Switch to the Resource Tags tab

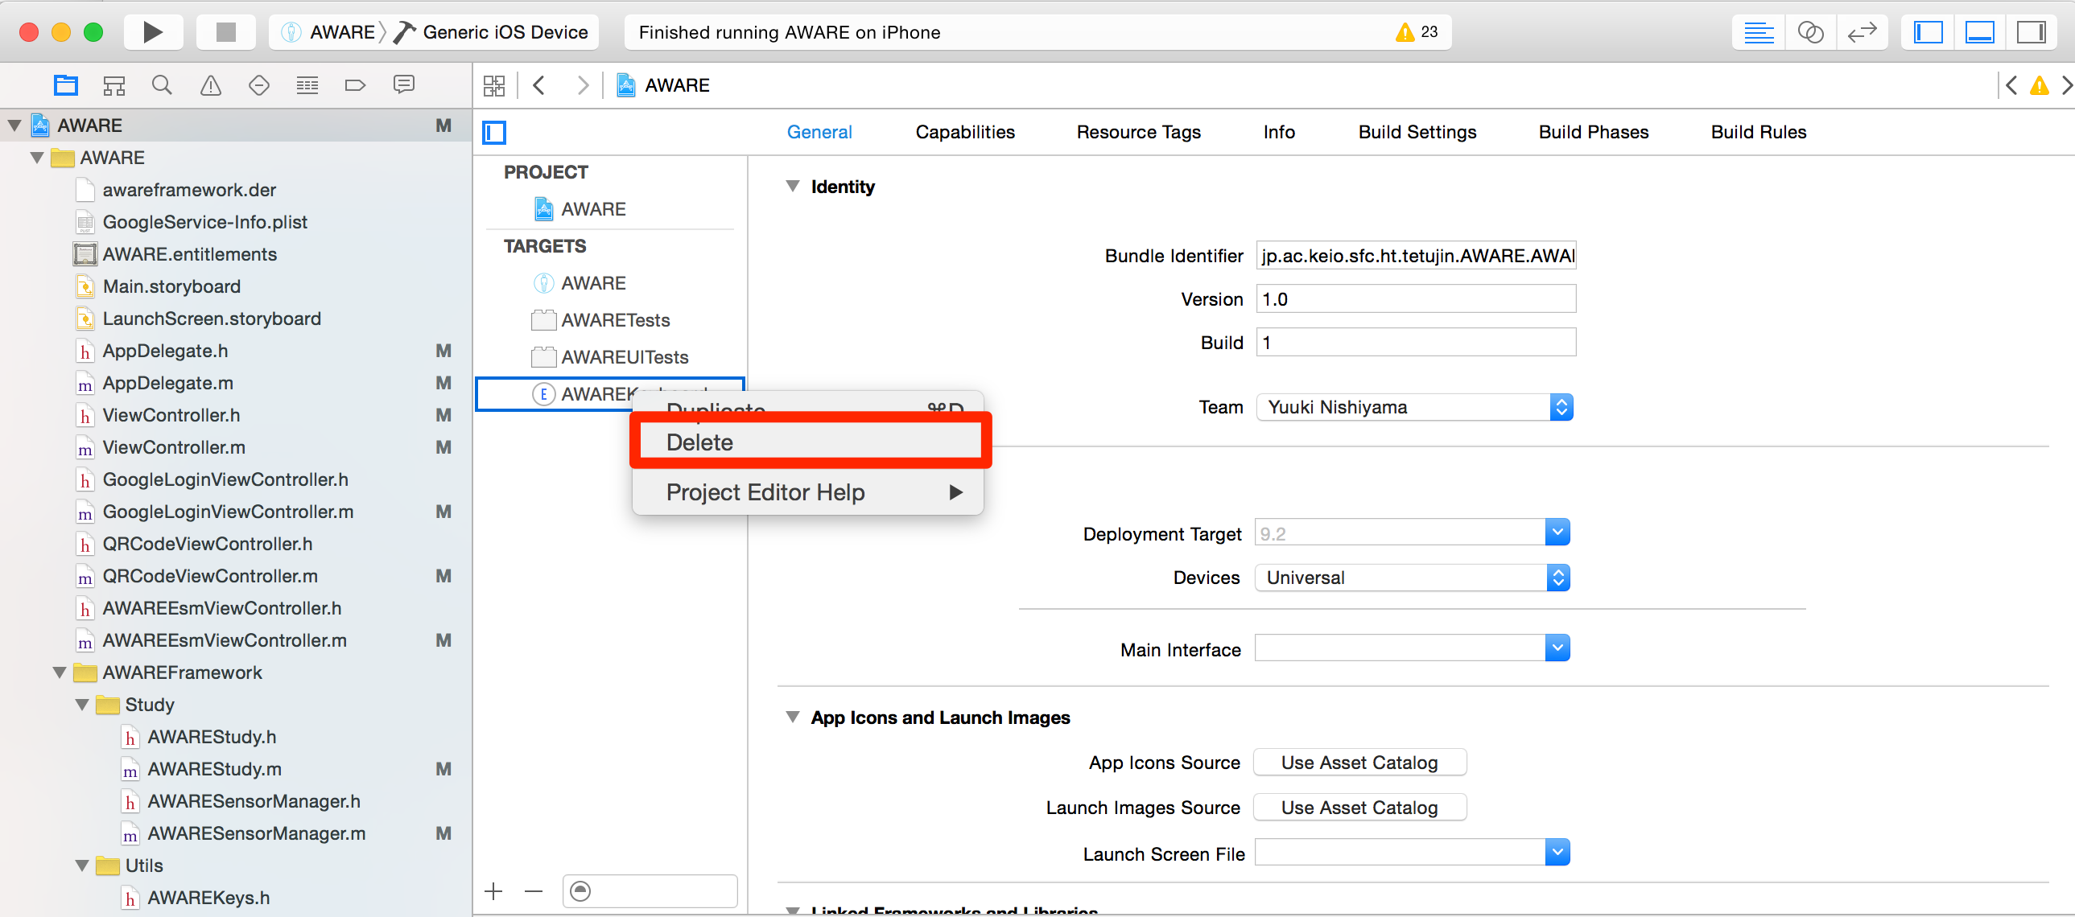[x=1138, y=132]
